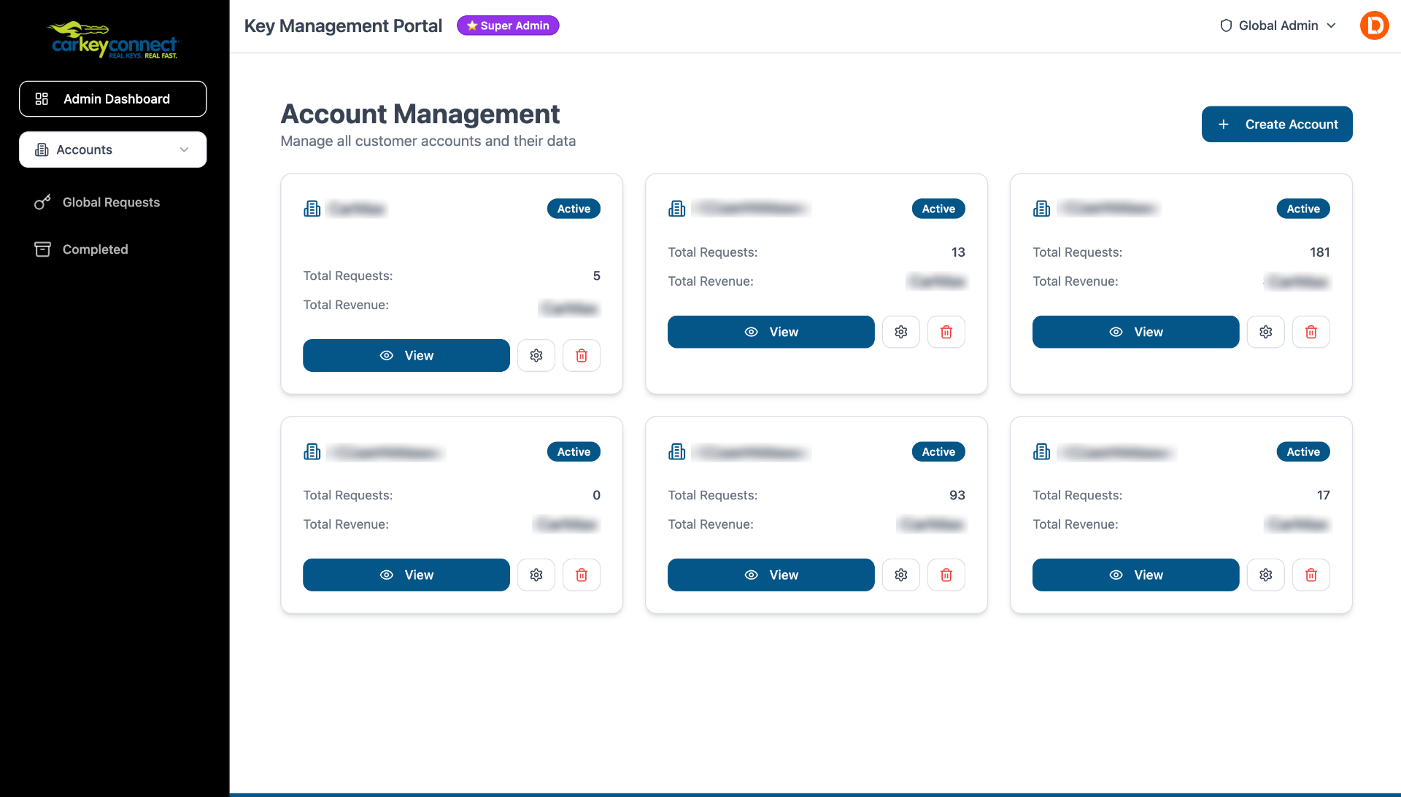Click Active badge on the 181-requests card
This screenshot has width=1401, height=797.
[1303, 209]
